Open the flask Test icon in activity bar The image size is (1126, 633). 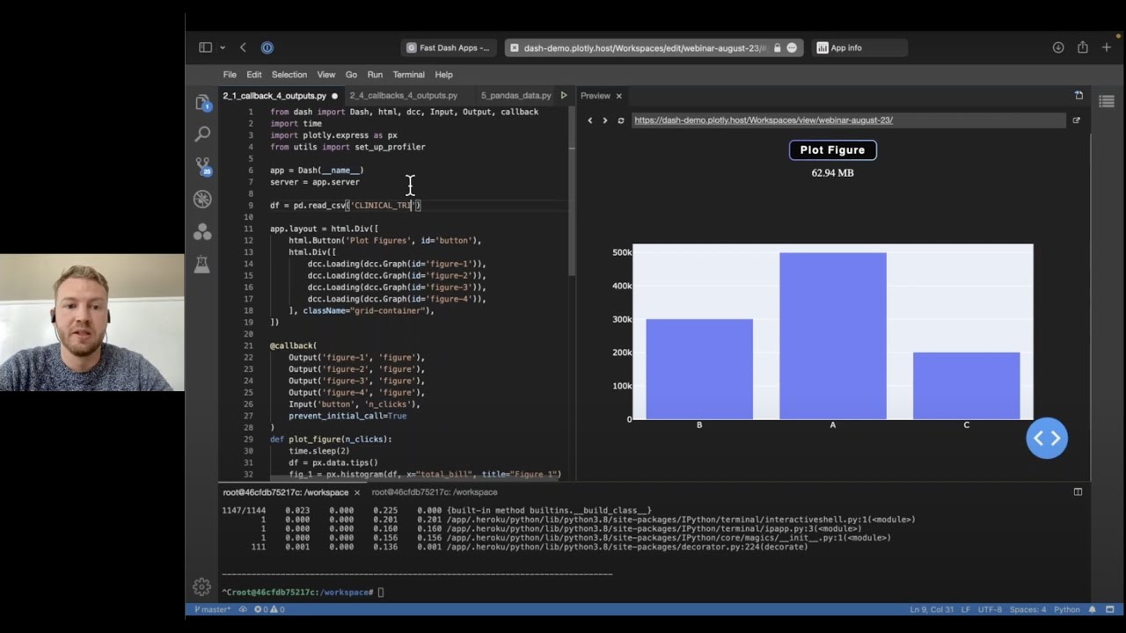tap(202, 264)
